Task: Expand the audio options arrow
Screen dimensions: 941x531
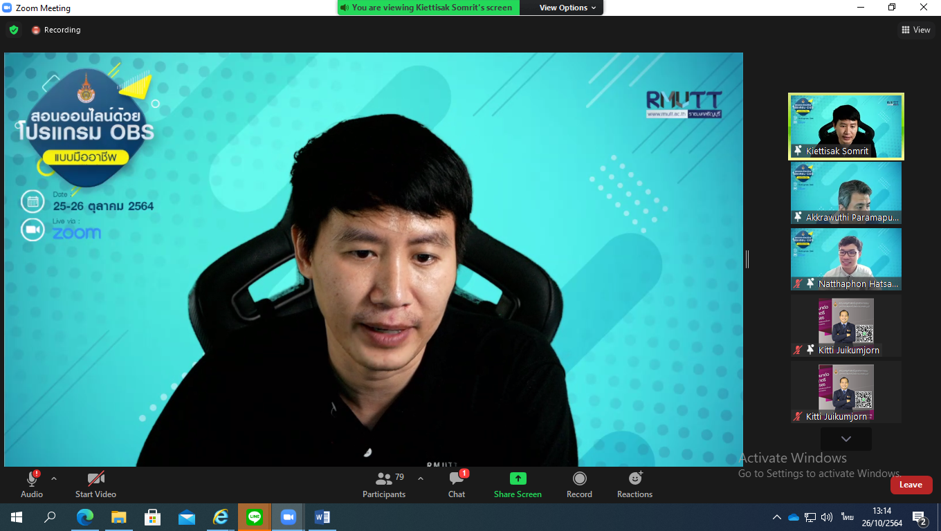Action: coord(54,478)
